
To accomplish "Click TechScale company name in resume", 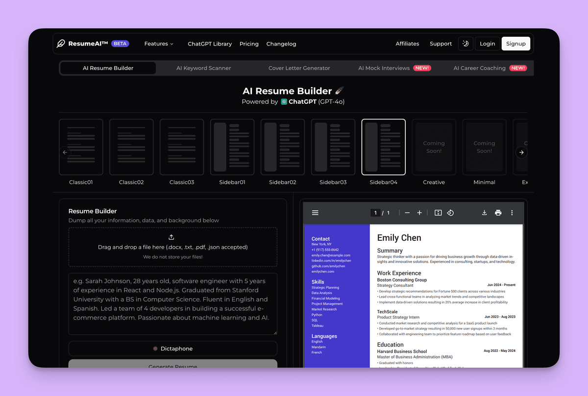I will click(387, 312).
